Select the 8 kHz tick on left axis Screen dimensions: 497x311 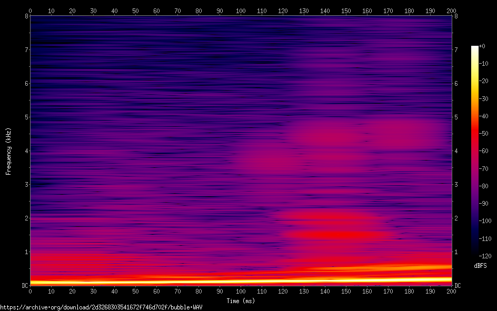[25, 16]
